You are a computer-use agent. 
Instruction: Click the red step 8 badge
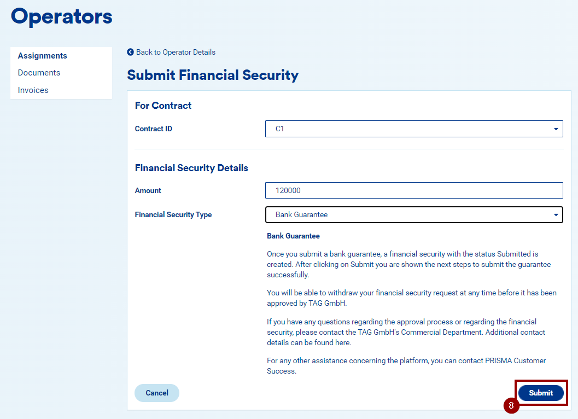pyautogui.click(x=511, y=405)
